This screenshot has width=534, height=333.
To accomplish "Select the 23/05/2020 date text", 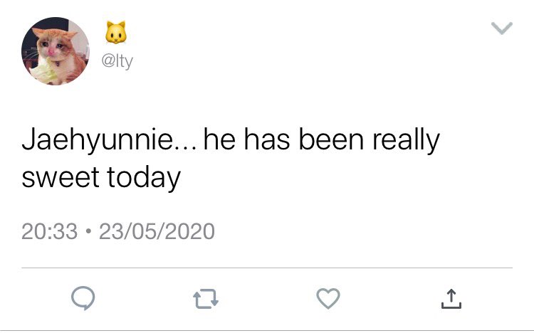I will 157,231.
